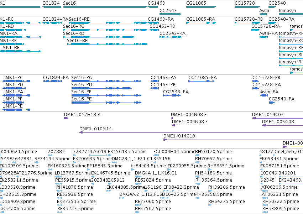The image size is (303, 214).
Task: Select protein LIMK1-PA
Action: pyautogui.click(x=13, y=92)
